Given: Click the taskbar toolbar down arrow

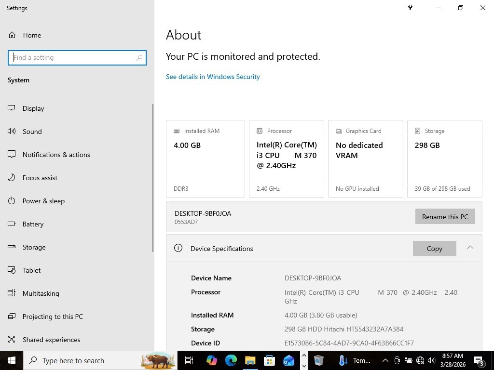Looking at the screenshot, I should (x=304, y=366).
